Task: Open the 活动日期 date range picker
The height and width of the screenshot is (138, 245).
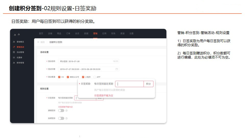Action: coord(89,69)
